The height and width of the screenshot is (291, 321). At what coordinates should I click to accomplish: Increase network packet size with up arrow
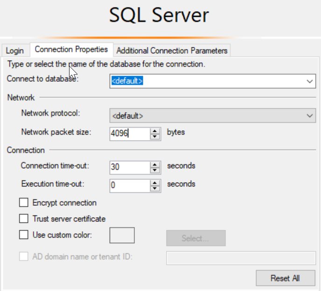pos(155,131)
